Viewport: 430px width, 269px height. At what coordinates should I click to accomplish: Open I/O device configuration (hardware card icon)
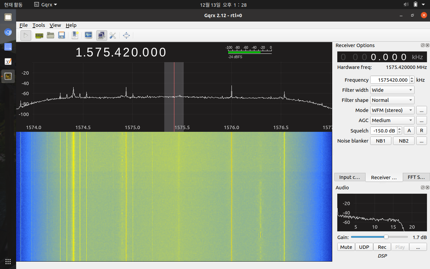[39, 35]
